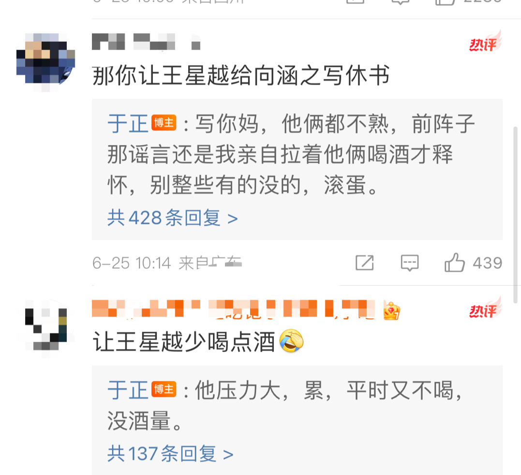Tap the first commenter's blurred username
The height and width of the screenshot is (475, 521).
tap(146, 42)
